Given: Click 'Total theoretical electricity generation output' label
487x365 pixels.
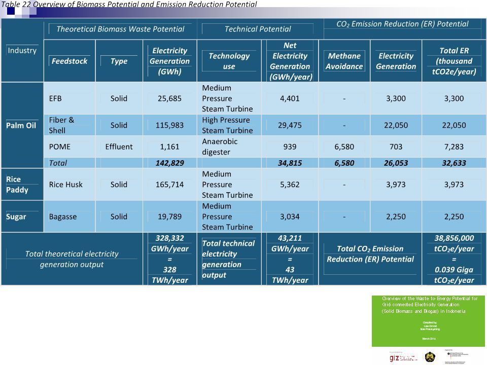Looking at the screenshot, I should point(72,259).
